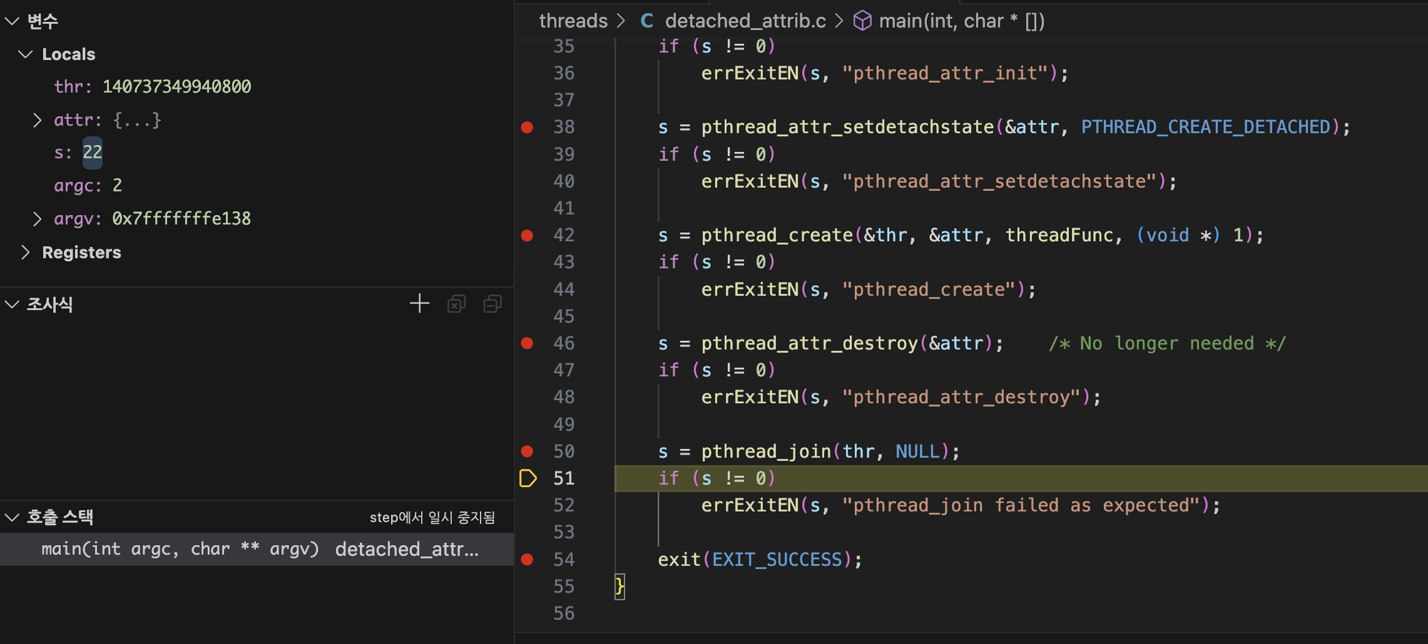Image resolution: width=1428 pixels, height=644 pixels.
Task: Click the 'No longer needed' comment
Action: (1167, 343)
